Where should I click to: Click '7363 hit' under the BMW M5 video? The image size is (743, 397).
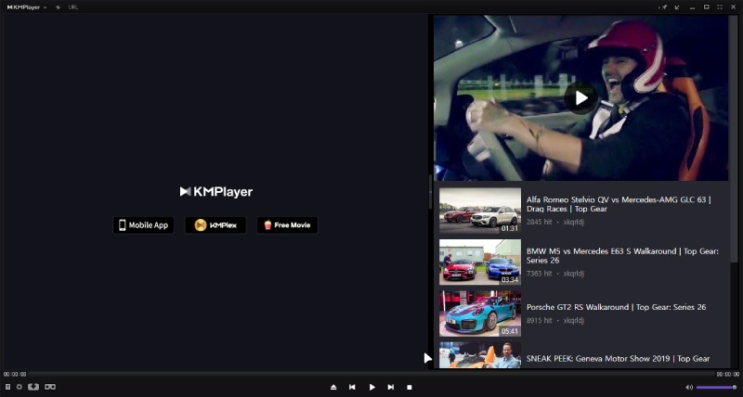click(x=540, y=274)
